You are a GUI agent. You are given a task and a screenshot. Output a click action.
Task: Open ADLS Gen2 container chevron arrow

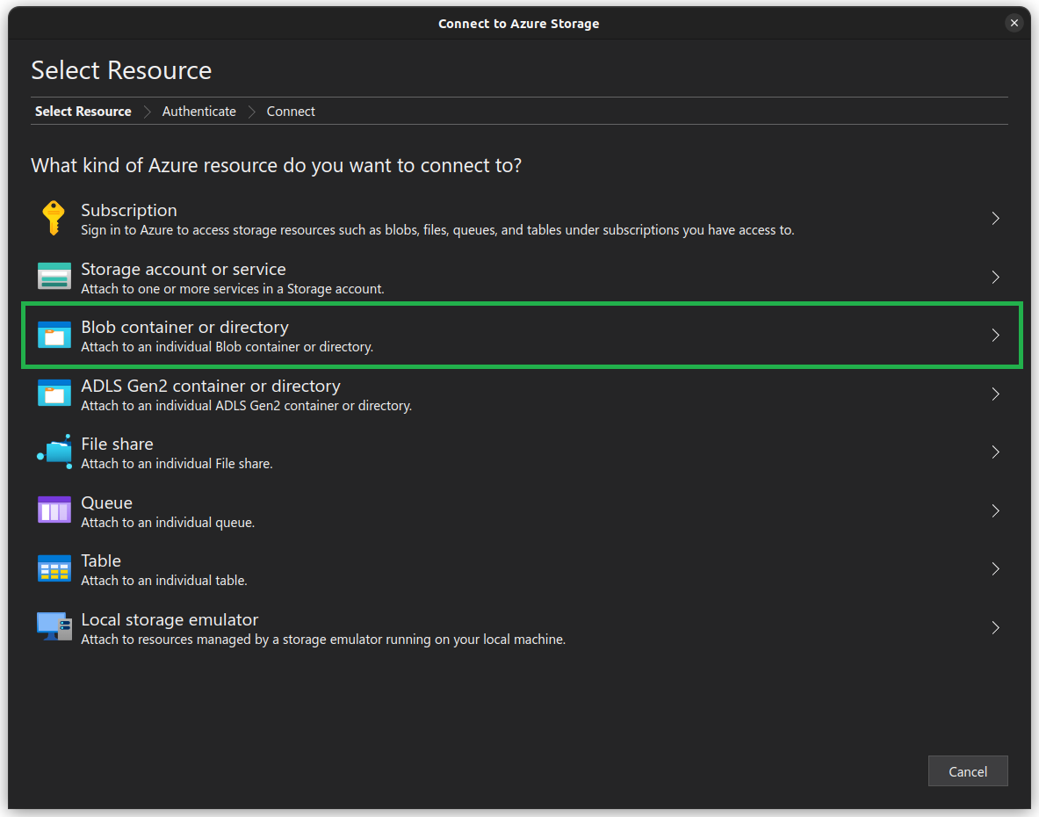[995, 394]
